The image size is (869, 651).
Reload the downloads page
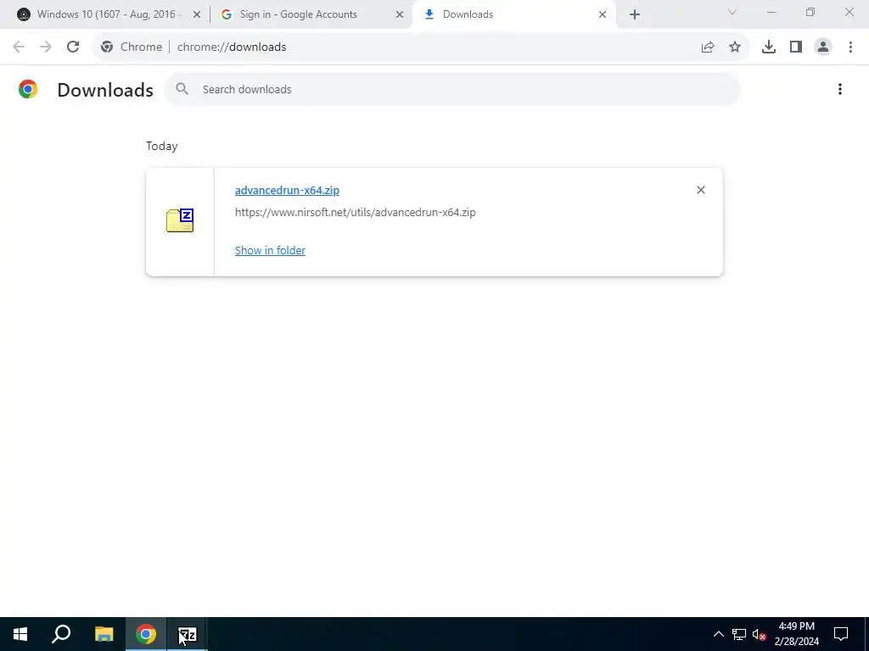[73, 47]
